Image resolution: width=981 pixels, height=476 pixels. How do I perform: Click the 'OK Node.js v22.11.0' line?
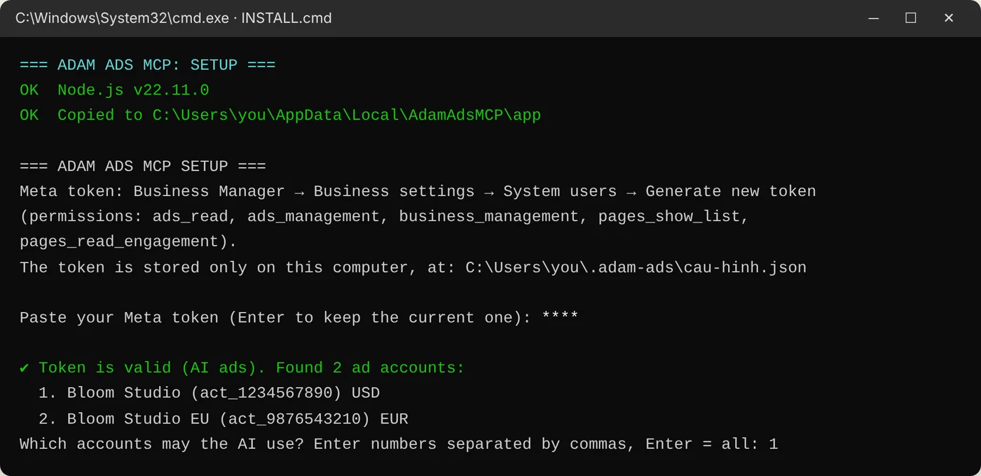coord(114,90)
